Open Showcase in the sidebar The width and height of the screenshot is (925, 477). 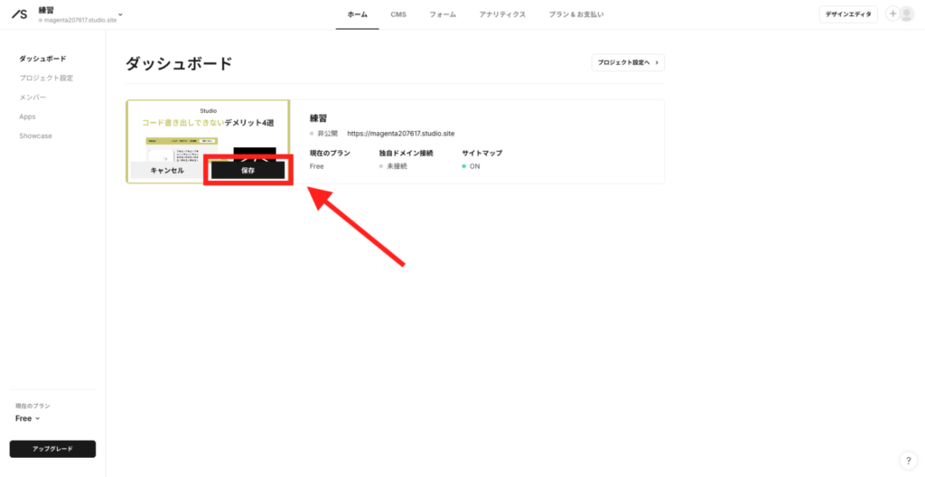[x=35, y=136]
